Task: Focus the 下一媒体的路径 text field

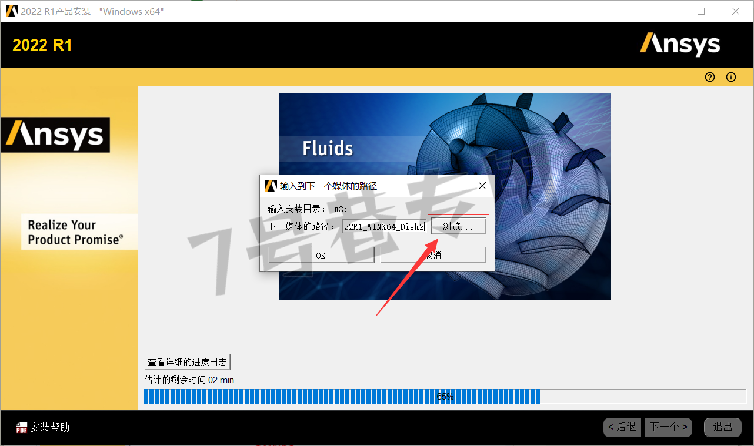Action: [384, 226]
